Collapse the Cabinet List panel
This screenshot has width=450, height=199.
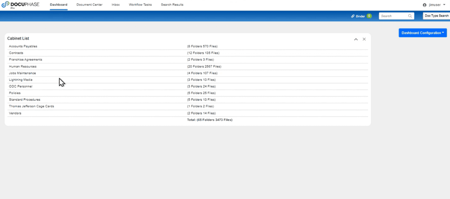(356, 39)
